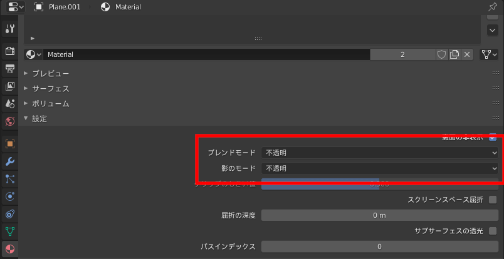Viewport: 504px width, 259px height.
Task: Click the クリップのしきい値 slider
Action: coord(380,184)
